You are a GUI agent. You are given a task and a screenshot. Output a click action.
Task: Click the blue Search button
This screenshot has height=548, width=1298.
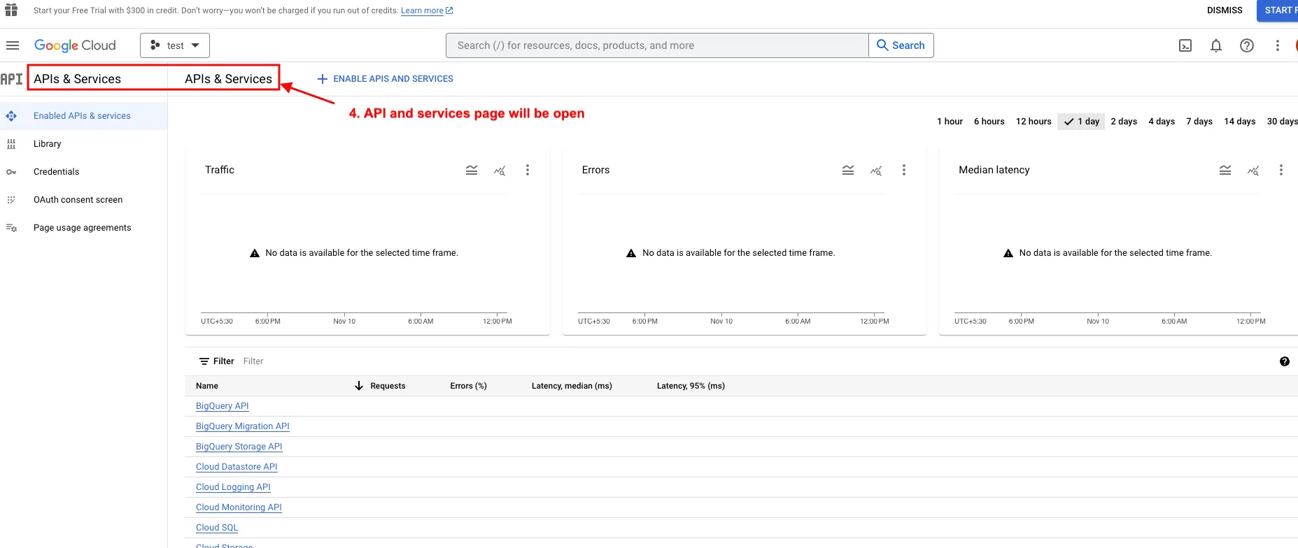tap(901, 45)
